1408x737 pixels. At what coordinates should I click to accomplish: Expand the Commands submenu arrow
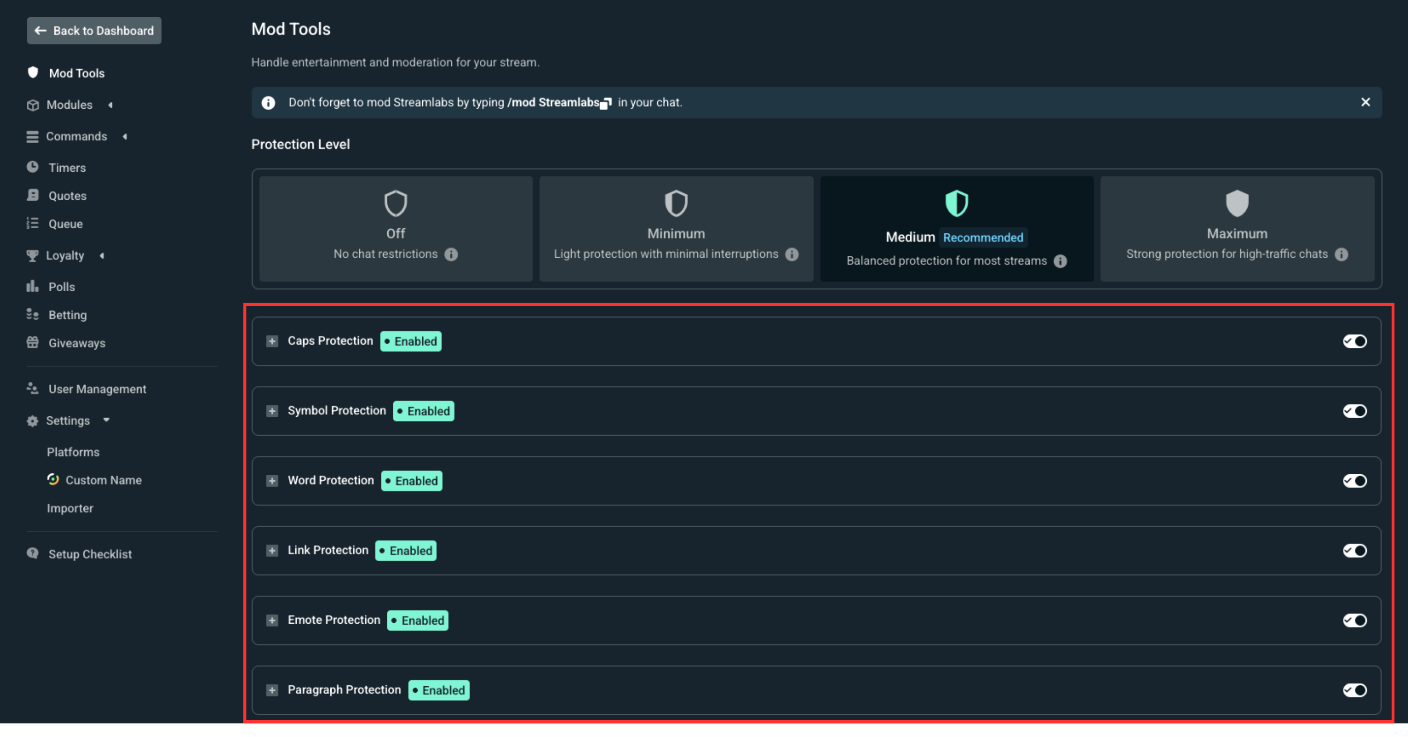[125, 137]
